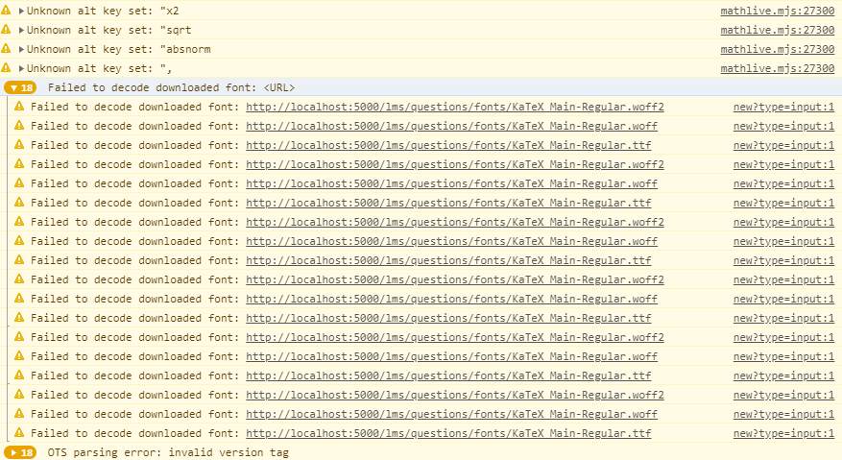
Task: Expand the Unknown alt key set "," message
Action: pyautogui.click(x=21, y=69)
